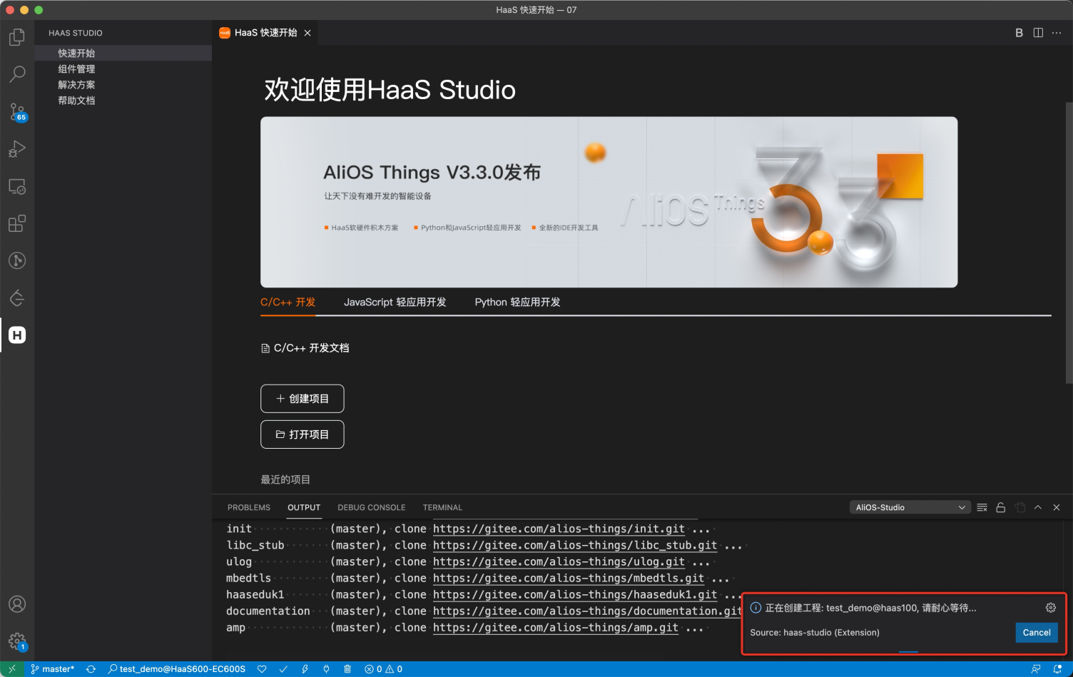Open the remote window indicator in status bar
This screenshot has height=677, width=1073.
click(12, 669)
